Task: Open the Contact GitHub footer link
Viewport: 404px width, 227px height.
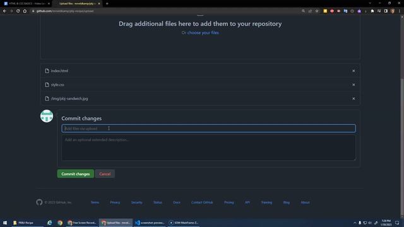Action: tap(202, 202)
